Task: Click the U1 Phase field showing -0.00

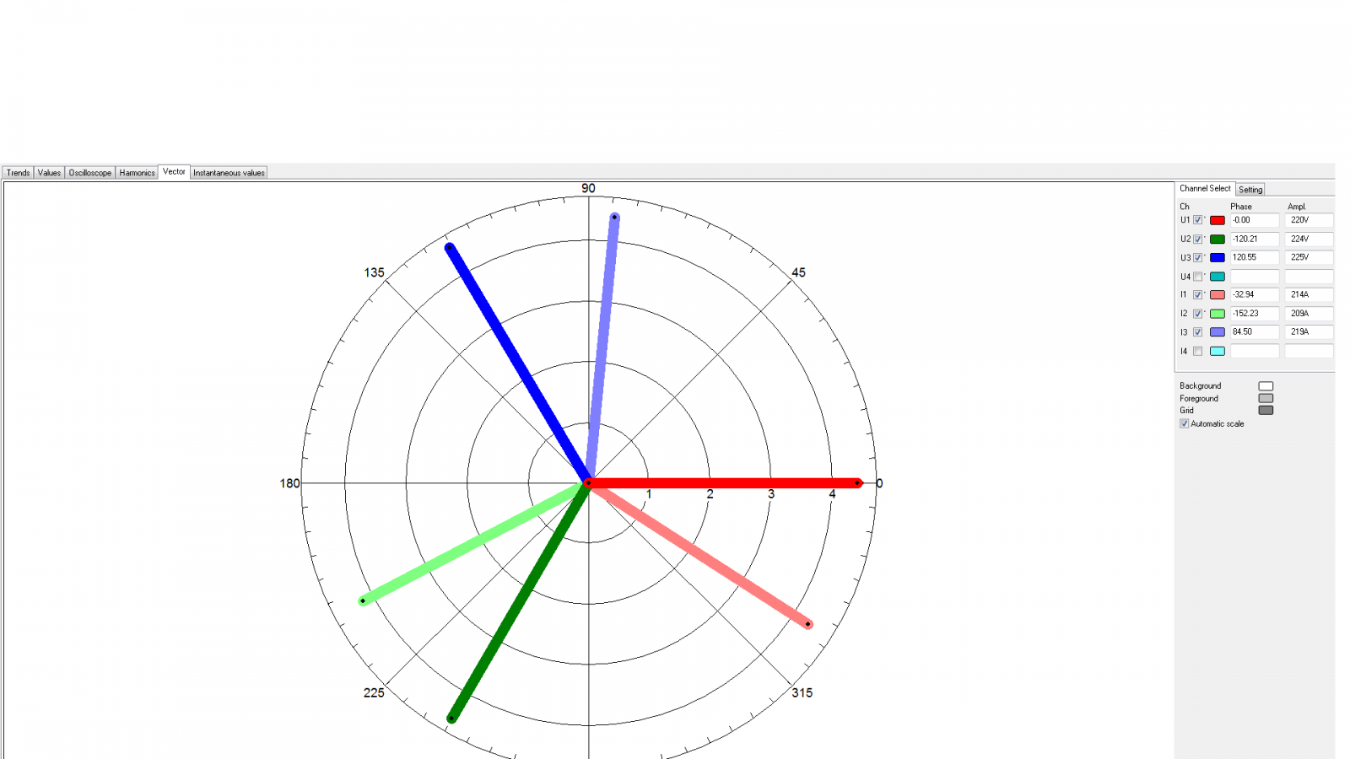Action: pyautogui.click(x=1254, y=220)
